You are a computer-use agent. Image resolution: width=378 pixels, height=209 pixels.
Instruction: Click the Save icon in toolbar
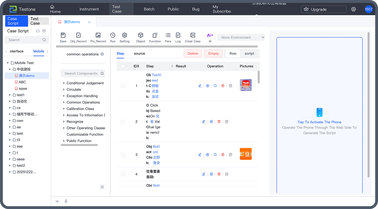click(63, 35)
